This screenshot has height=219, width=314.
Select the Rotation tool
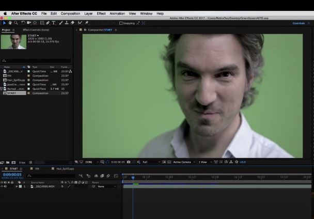tap(23, 23)
